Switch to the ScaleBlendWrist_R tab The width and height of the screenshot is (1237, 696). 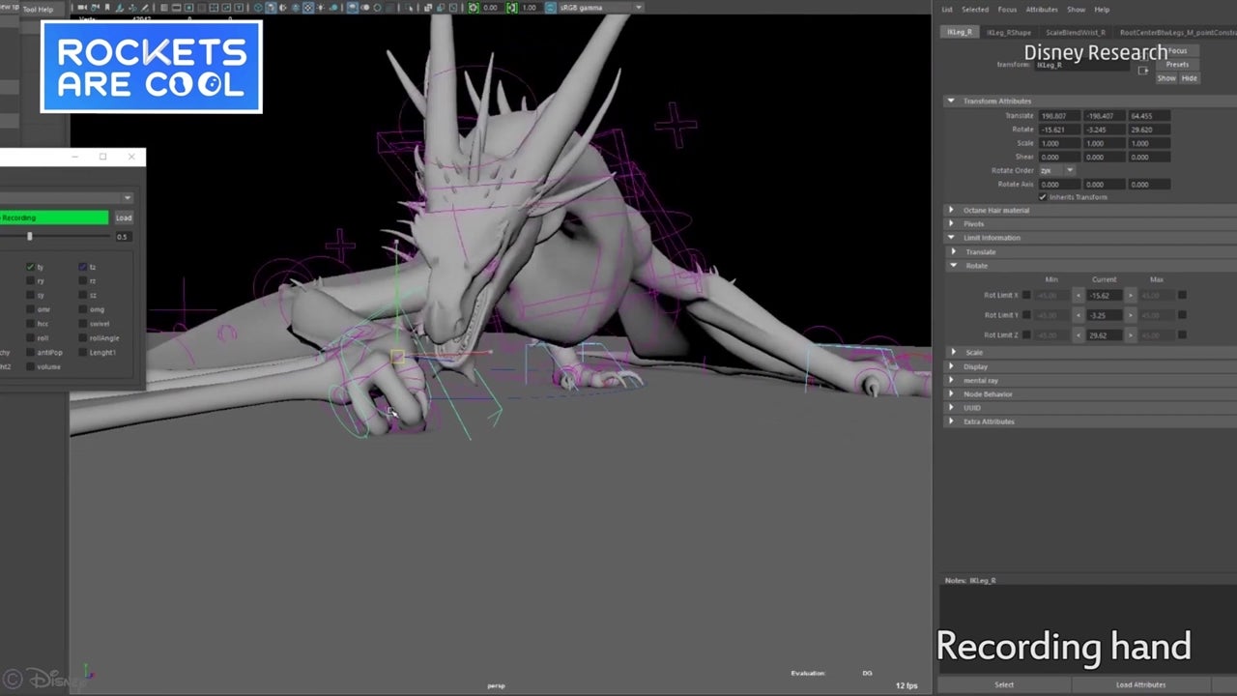click(x=1076, y=32)
